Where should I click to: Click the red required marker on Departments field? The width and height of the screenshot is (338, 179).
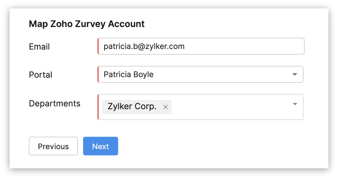tap(98, 107)
